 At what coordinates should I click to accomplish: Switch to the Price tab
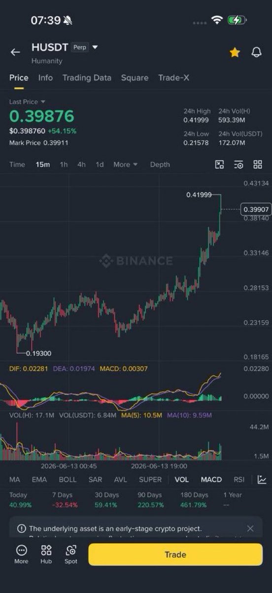pyautogui.click(x=19, y=78)
